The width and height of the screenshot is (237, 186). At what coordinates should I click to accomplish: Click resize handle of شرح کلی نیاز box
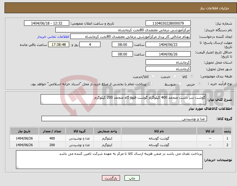pyautogui.click(x=42, y=103)
